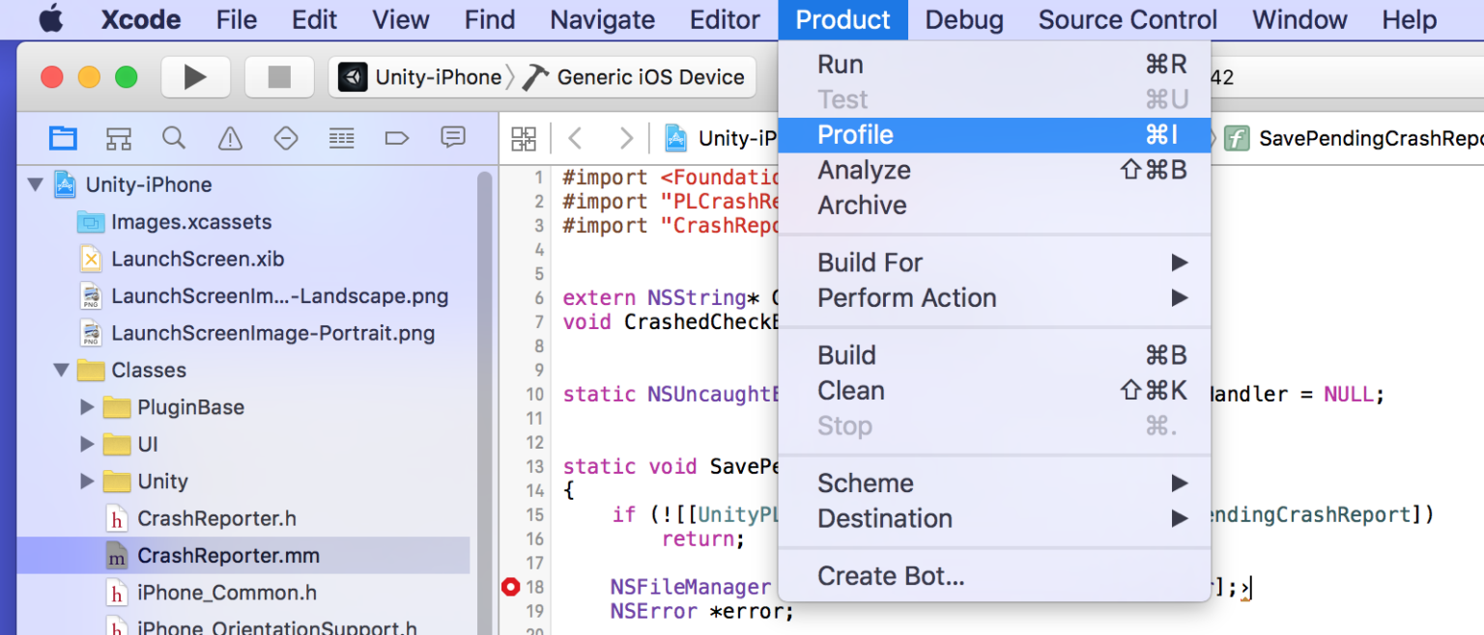Open the View menu
The image size is (1484, 635).
pyautogui.click(x=401, y=19)
